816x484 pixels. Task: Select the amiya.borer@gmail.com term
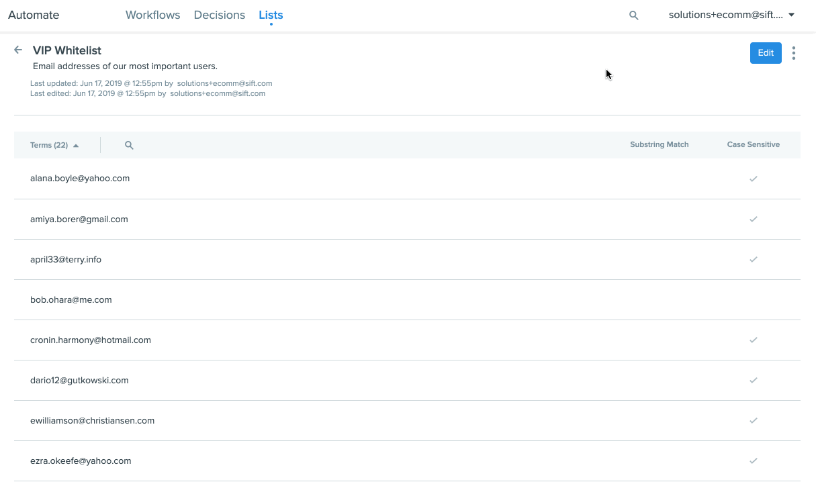click(79, 219)
